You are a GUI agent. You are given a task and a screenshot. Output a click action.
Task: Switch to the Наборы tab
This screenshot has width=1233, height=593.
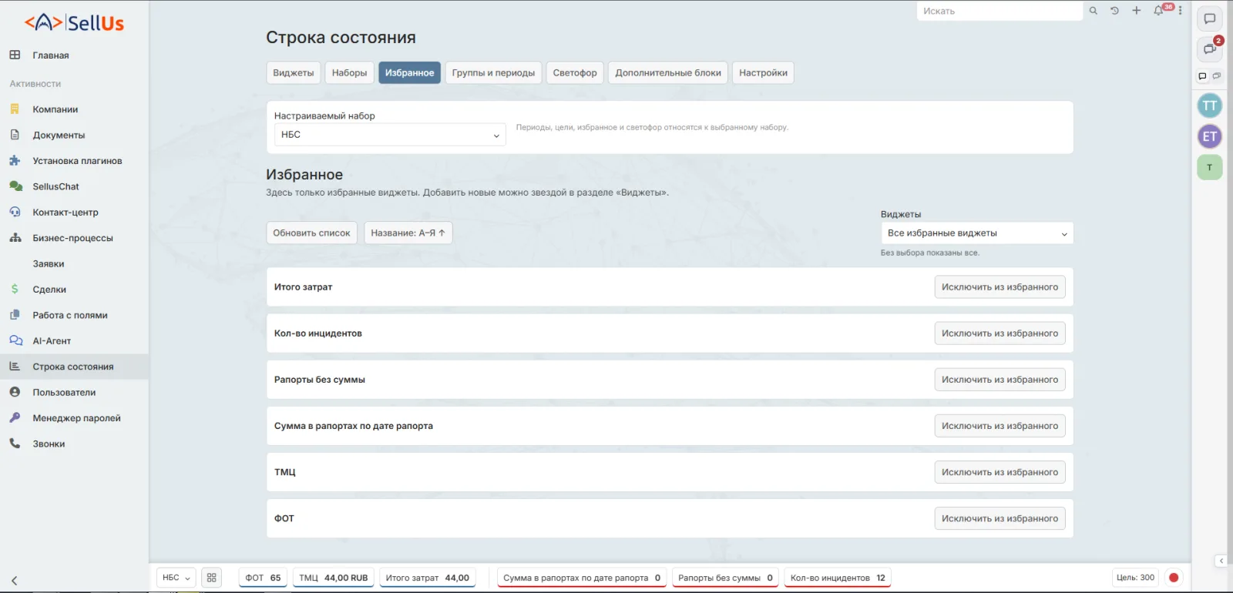point(349,73)
